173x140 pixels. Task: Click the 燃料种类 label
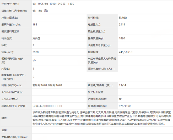pos(93,18)
